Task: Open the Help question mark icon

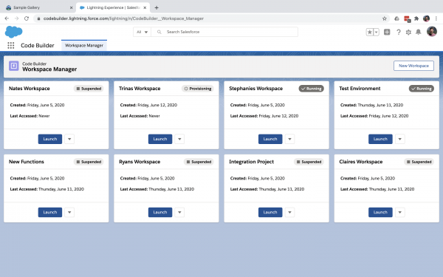Action: click(x=399, y=32)
